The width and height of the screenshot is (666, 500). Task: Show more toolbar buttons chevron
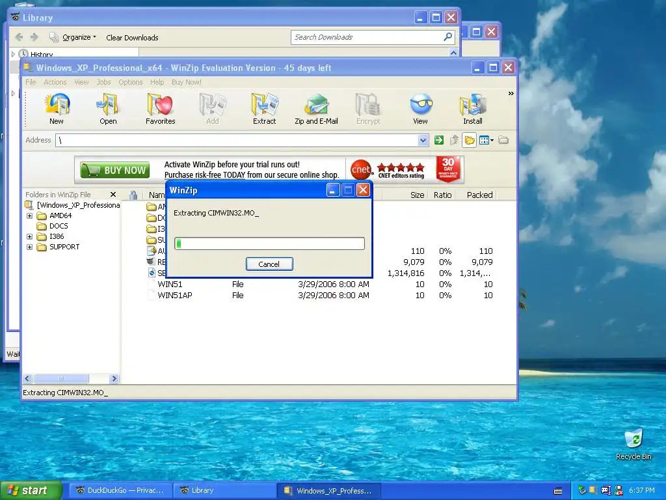511,94
